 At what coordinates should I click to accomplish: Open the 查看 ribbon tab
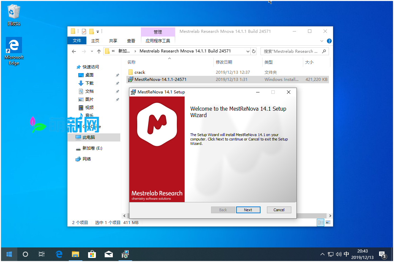(x=131, y=41)
